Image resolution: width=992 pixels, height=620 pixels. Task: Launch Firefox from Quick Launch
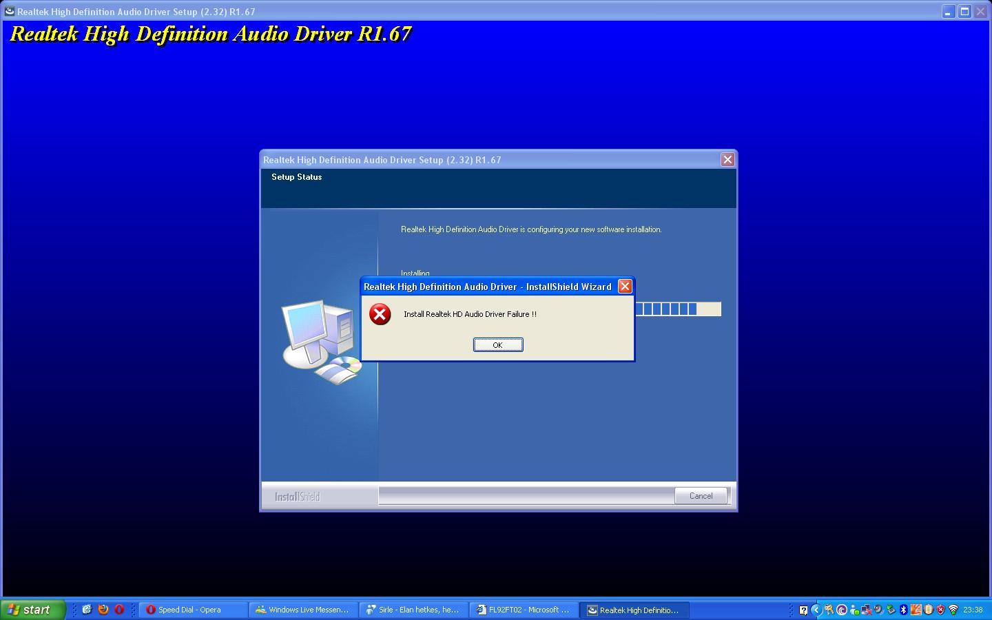pyautogui.click(x=103, y=610)
